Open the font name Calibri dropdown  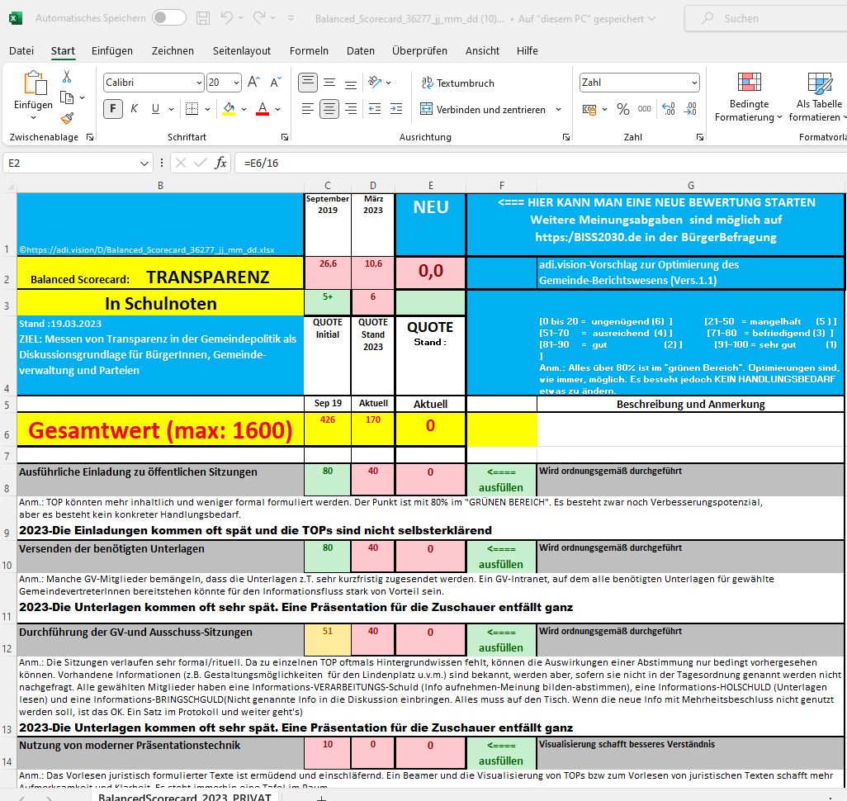pos(198,83)
